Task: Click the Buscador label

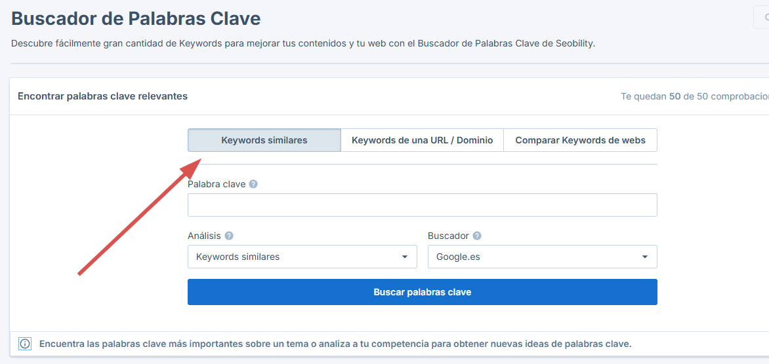Action: coord(449,236)
